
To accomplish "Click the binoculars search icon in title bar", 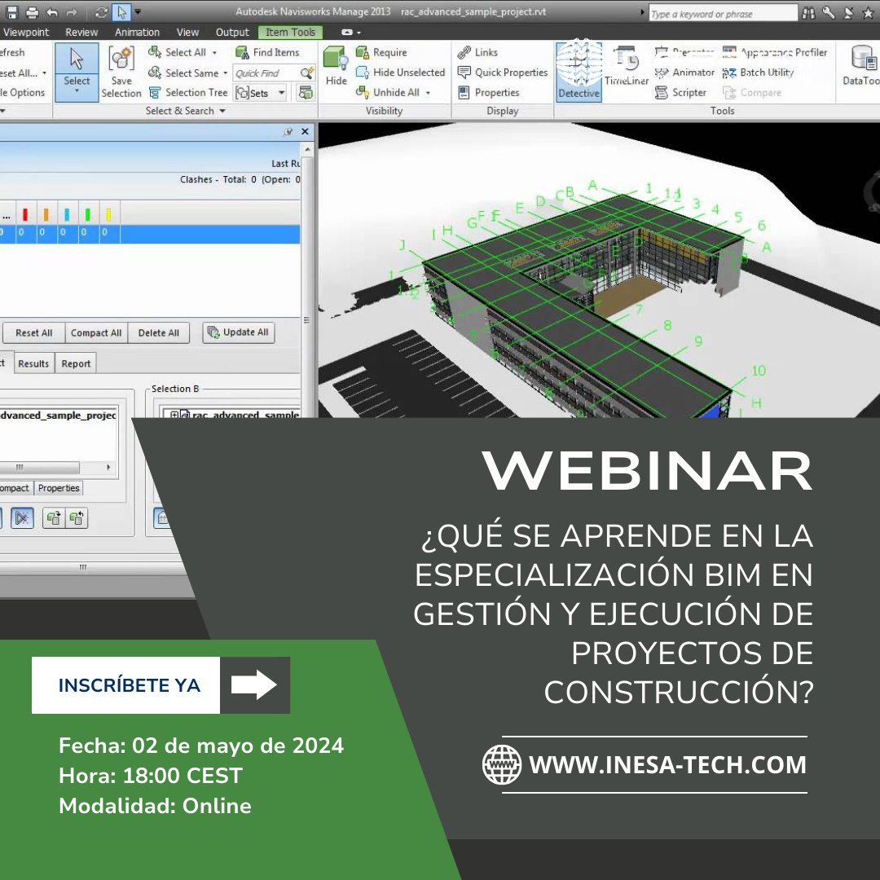I will click(808, 13).
